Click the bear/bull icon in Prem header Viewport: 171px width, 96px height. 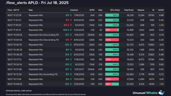(112, 10)
